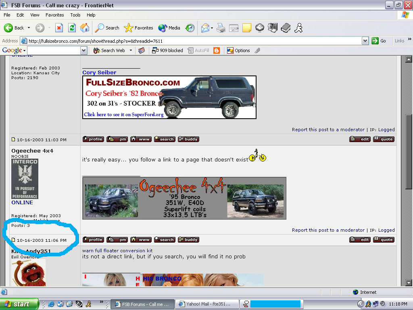Click the Stop button in the browser toolbar
The image size is (413, 310).
59,28
